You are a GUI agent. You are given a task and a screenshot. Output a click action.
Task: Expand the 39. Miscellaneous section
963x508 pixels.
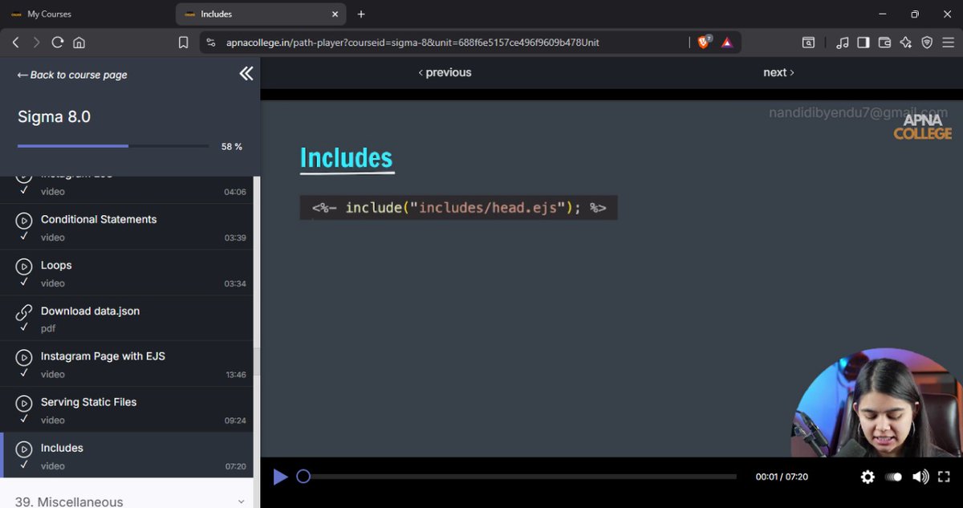pyautogui.click(x=128, y=501)
